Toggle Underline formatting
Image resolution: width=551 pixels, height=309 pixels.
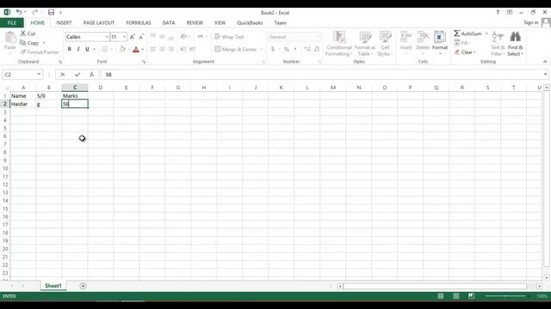coord(87,49)
